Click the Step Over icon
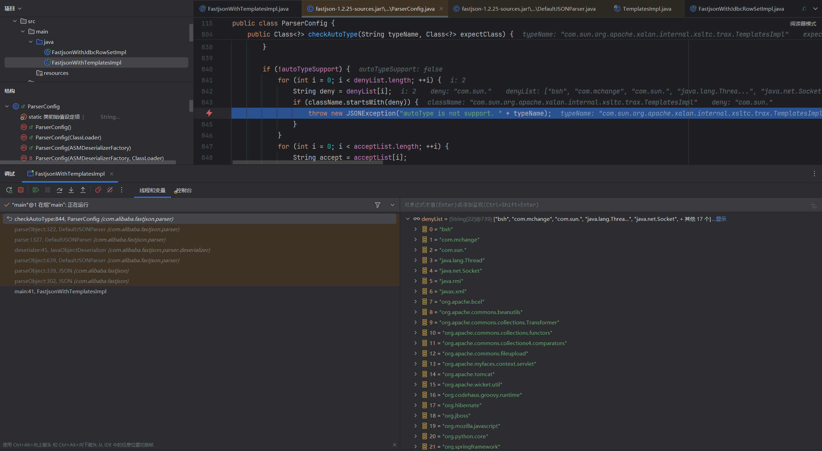Image resolution: width=822 pixels, height=451 pixels. [x=59, y=190]
